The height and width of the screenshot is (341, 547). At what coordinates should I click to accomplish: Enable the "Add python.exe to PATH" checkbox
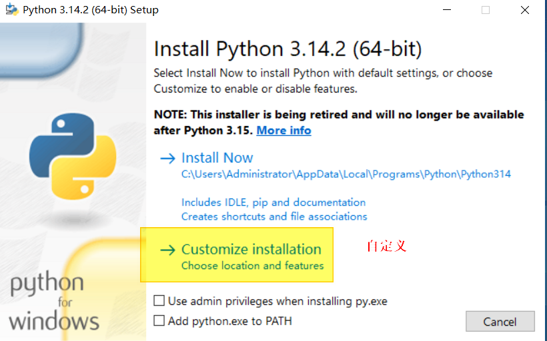tap(159, 320)
